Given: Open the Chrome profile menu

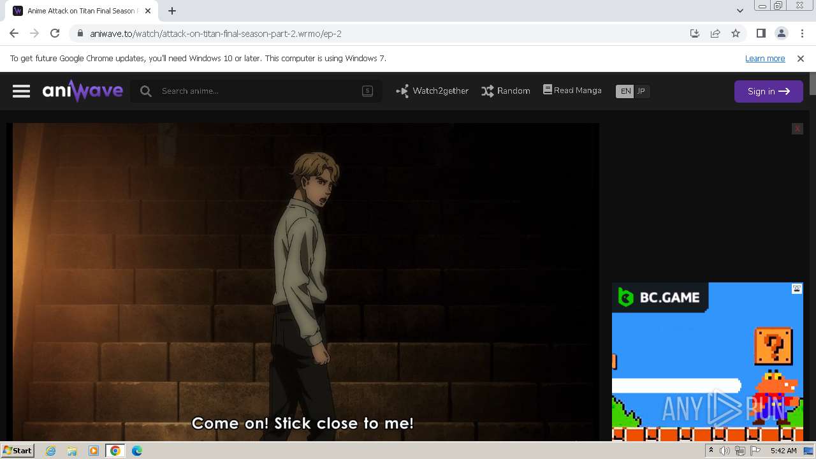Looking at the screenshot, I should coord(781,33).
